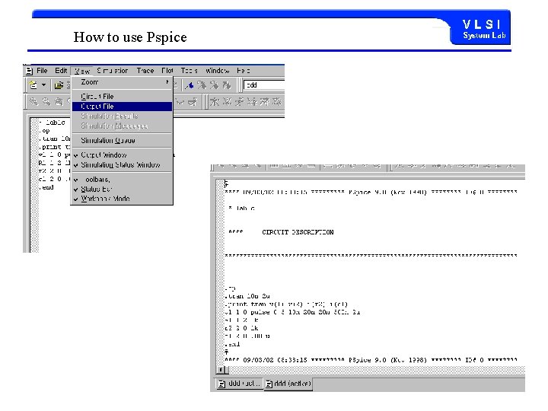Choose Circuit File in View menu
The width and height of the screenshot is (548, 411).
click(122, 96)
